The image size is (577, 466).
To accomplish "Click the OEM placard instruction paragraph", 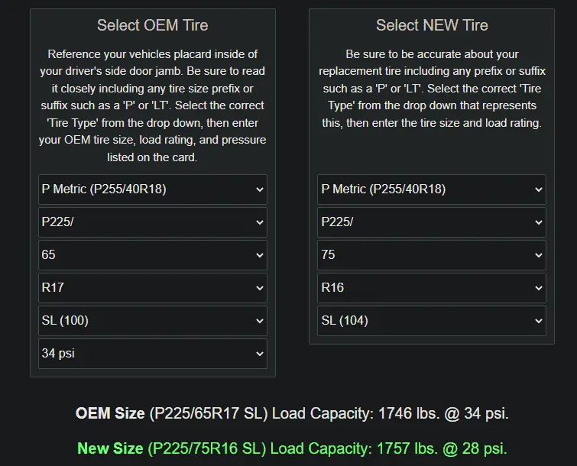I will [153, 105].
